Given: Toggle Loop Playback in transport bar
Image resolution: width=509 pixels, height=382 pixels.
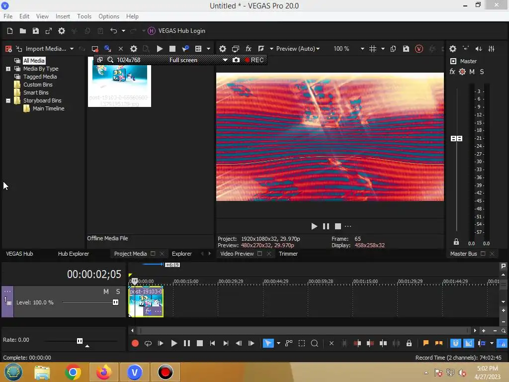Looking at the screenshot, I should click(148, 343).
